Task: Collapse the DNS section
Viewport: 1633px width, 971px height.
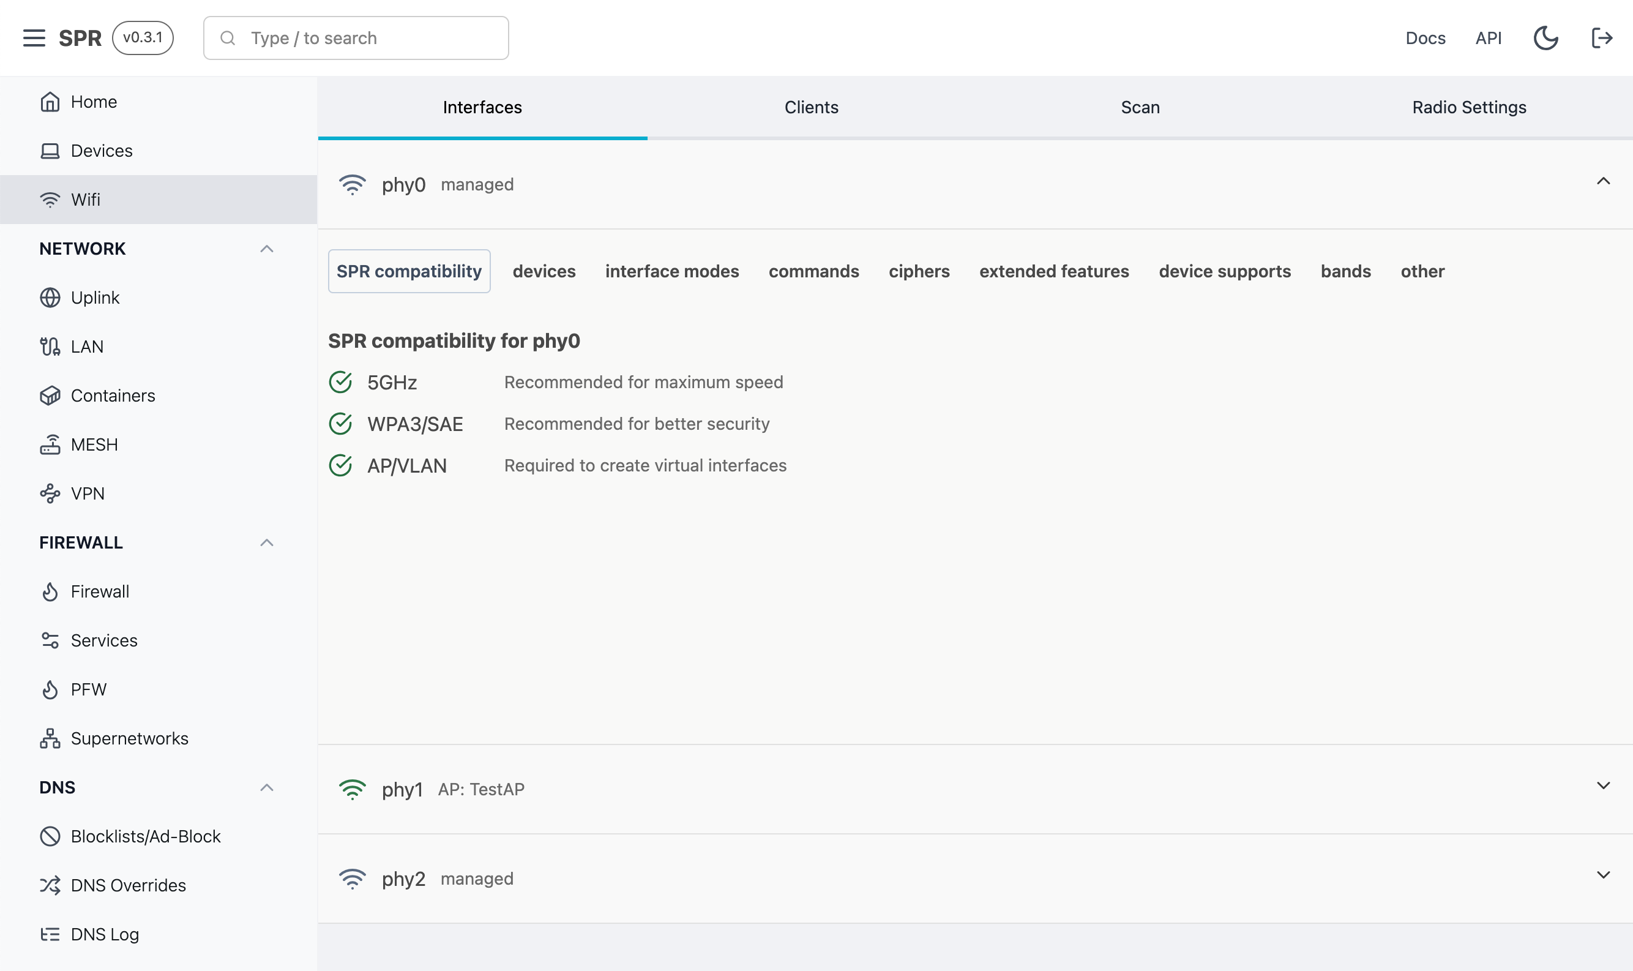Action: [267, 787]
